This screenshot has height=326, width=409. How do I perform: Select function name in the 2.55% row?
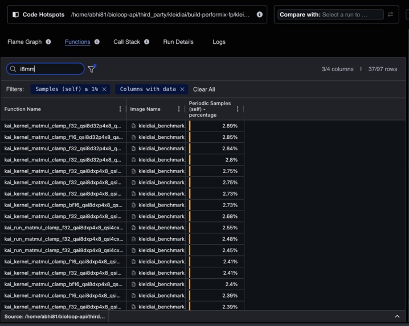(64, 228)
